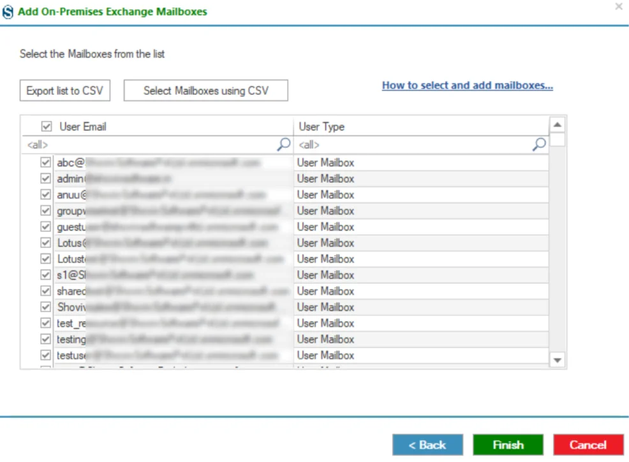Click Export list to CSV button
629x462 pixels.
(x=65, y=90)
